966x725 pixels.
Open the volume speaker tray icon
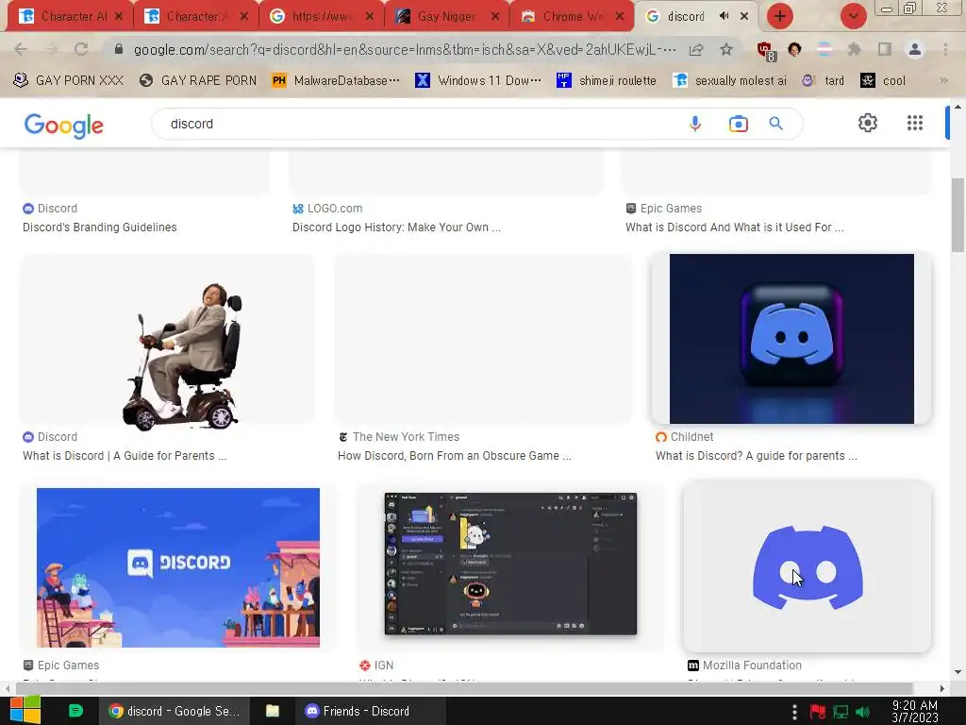coord(862,712)
